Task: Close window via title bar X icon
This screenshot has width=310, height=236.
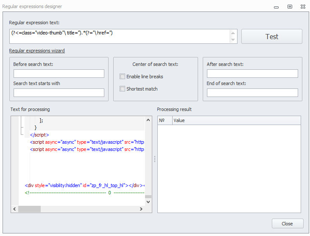Action: coord(303,6)
